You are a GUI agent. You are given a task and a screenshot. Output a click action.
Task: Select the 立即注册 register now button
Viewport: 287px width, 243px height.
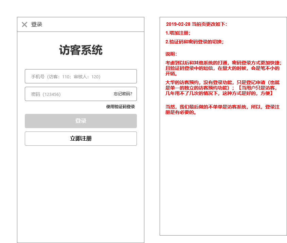tap(80, 139)
